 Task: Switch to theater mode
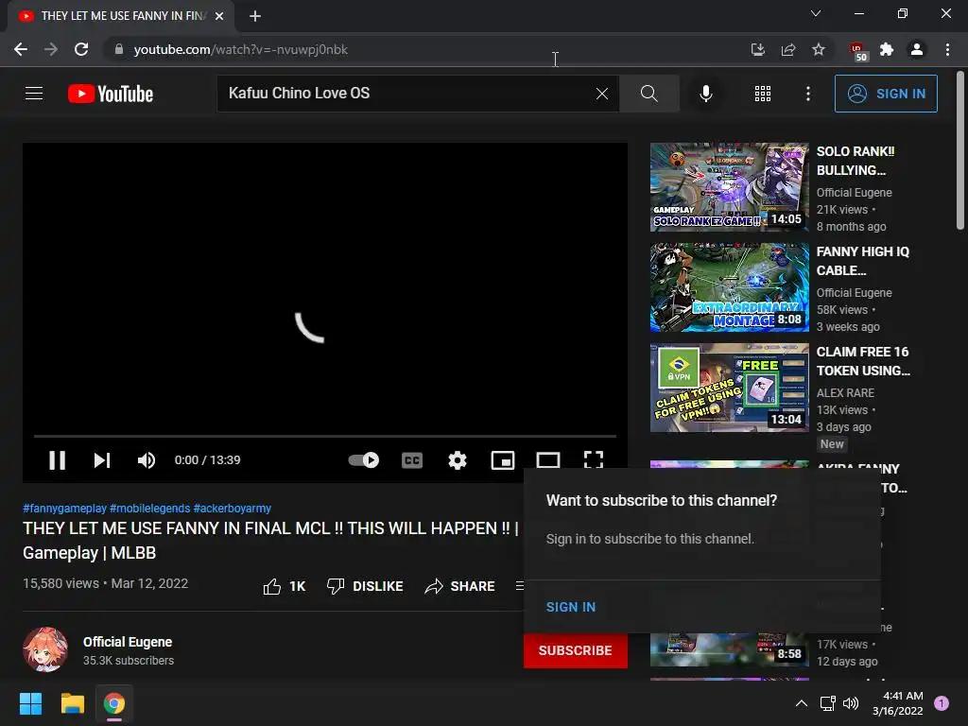547,460
